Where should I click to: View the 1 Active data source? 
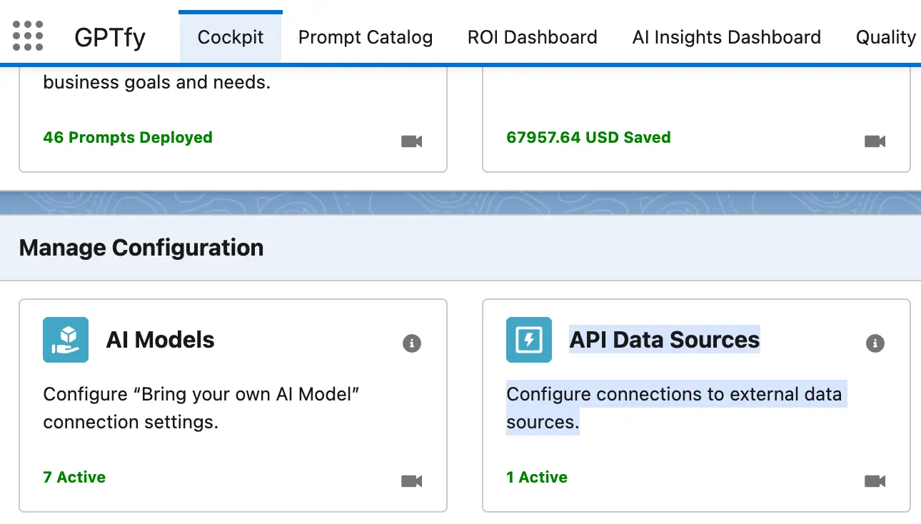[537, 477]
